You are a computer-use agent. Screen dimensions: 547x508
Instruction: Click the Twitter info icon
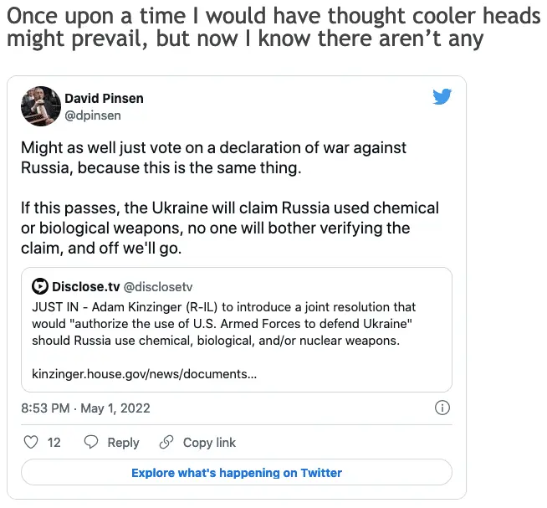(443, 408)
